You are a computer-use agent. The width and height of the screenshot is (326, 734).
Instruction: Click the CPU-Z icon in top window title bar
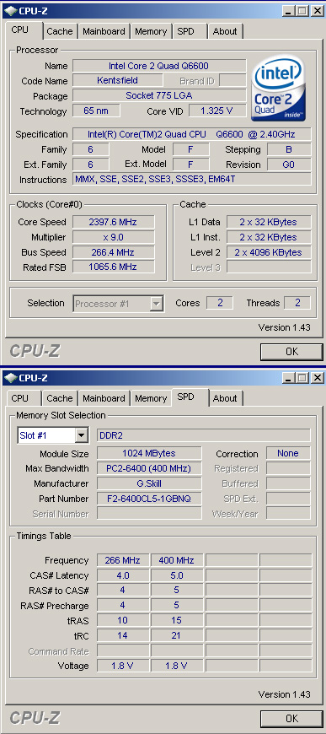click(11, 10)
